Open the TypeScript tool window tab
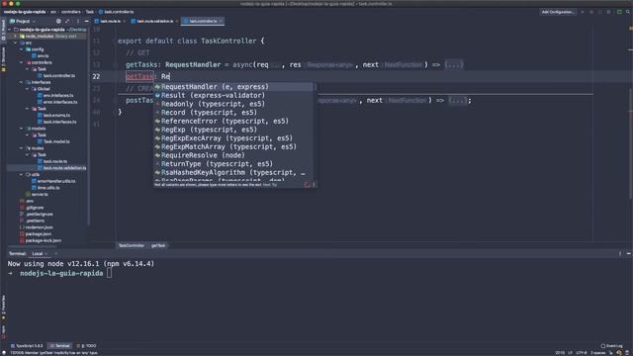 27,346
